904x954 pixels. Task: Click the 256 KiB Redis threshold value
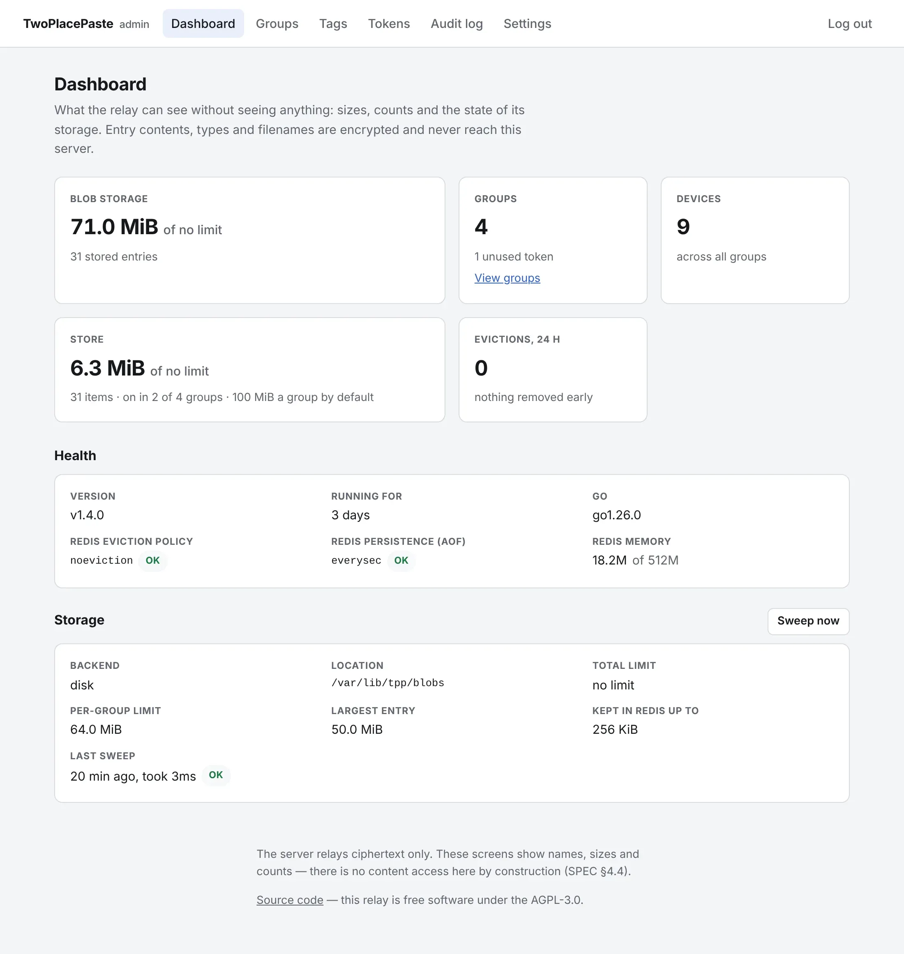615,730
